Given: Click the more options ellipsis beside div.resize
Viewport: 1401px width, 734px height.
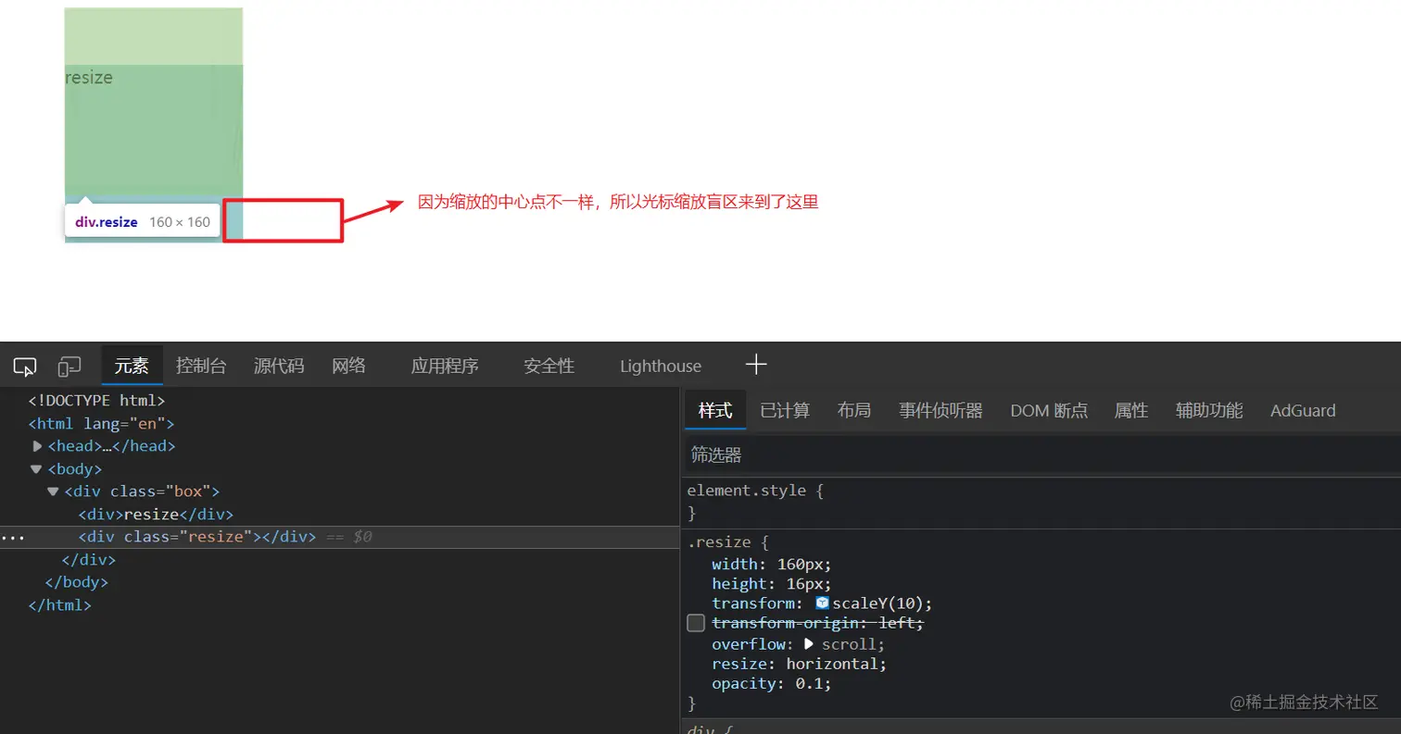Looking at the screenshot, I should click(x=13, y=537).
